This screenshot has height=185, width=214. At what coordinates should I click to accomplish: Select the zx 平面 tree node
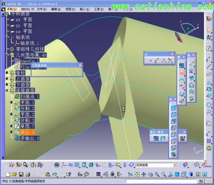(x=24, y=31)
